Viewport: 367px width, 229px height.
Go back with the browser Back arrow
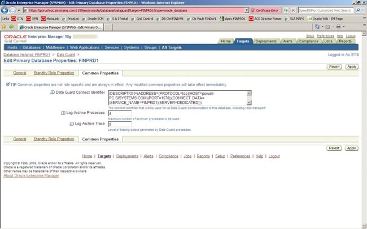(x=5, y=10)
